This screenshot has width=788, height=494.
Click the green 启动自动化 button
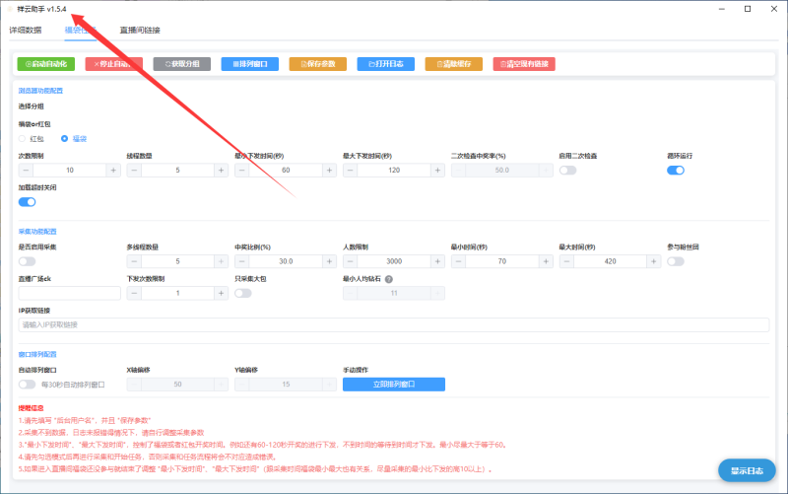pyautogui.click(x=45, y=64)
